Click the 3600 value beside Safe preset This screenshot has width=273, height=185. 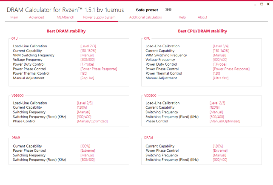(168, 10)
